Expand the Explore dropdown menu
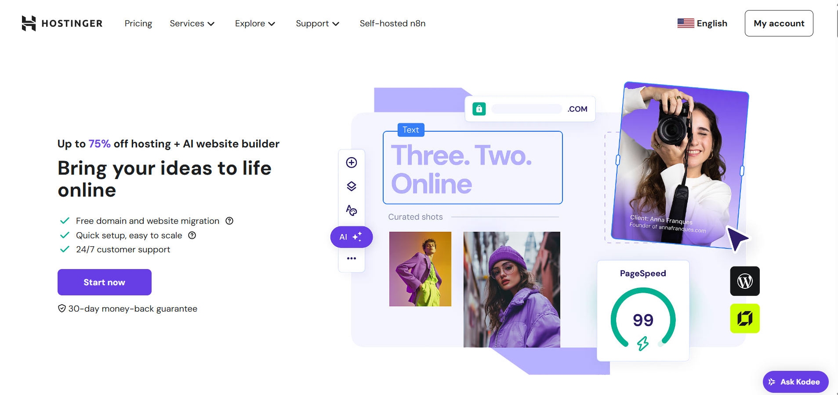This screenshot has width=838, height=395. [255, 23]
